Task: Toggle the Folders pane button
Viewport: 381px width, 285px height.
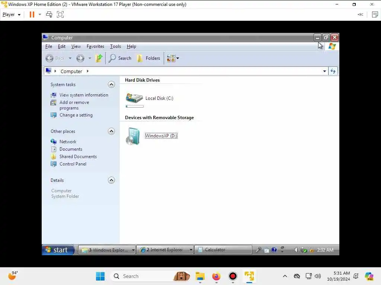Action: pyautogui.click(x=148, y=58)
